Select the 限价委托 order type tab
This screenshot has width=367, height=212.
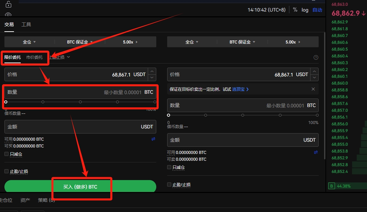click(13, 57)
